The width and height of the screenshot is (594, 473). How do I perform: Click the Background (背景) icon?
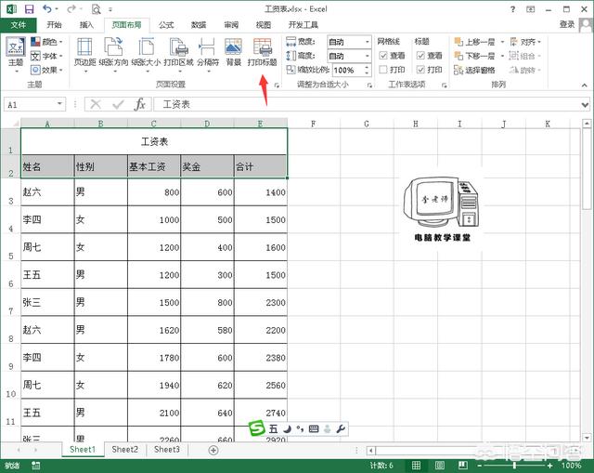[233, 52]
